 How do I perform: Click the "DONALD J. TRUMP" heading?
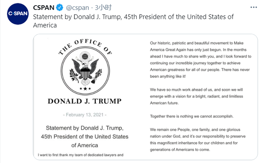click(85, 101)
